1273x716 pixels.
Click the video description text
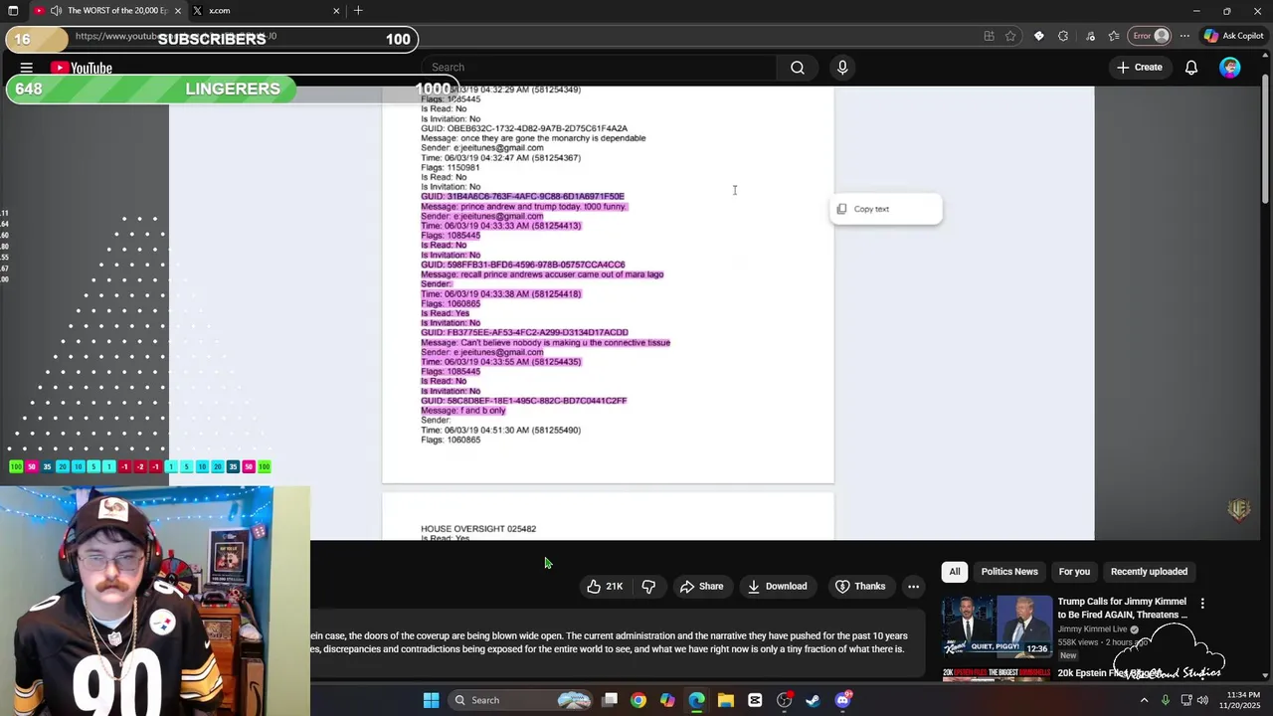click(x=609, y=642)
